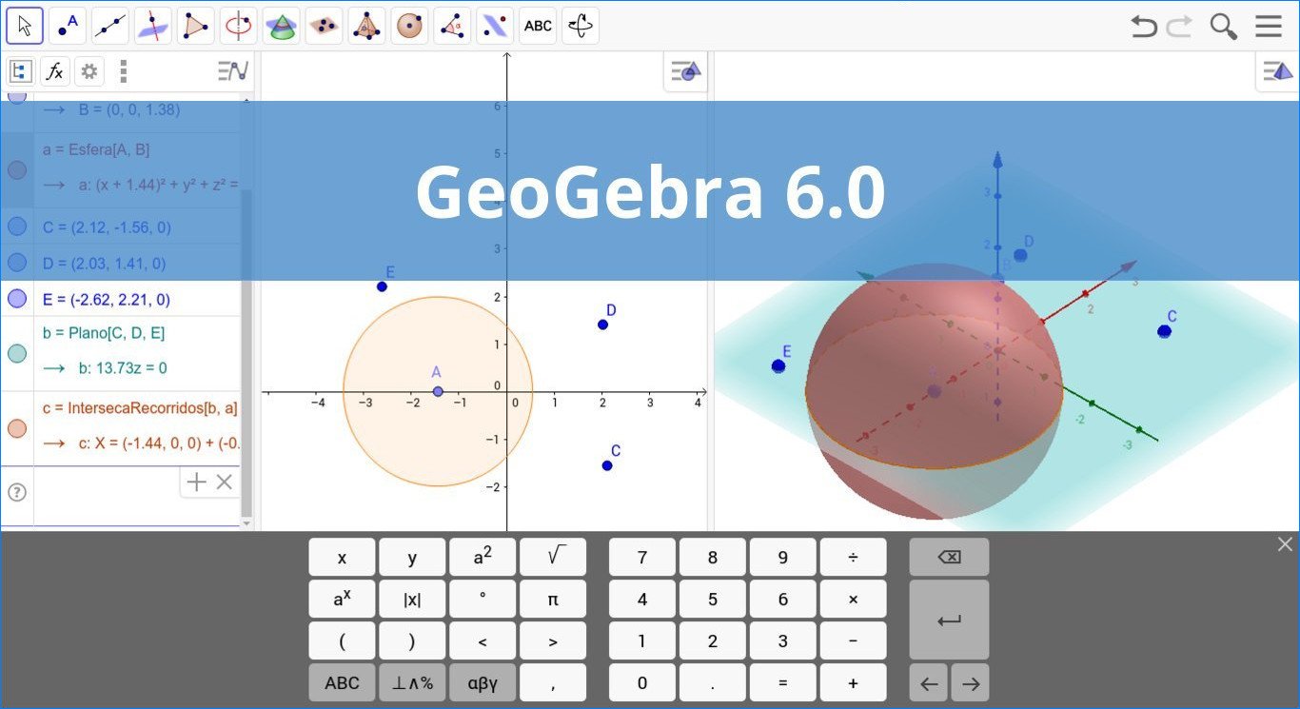Open help via the question mark button

[16, 492]
